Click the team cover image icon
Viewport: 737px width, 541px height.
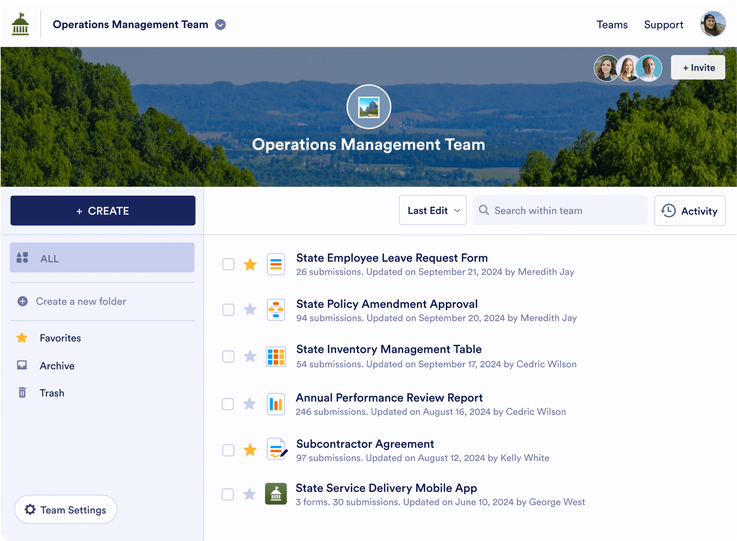click(x=369, y=107)
